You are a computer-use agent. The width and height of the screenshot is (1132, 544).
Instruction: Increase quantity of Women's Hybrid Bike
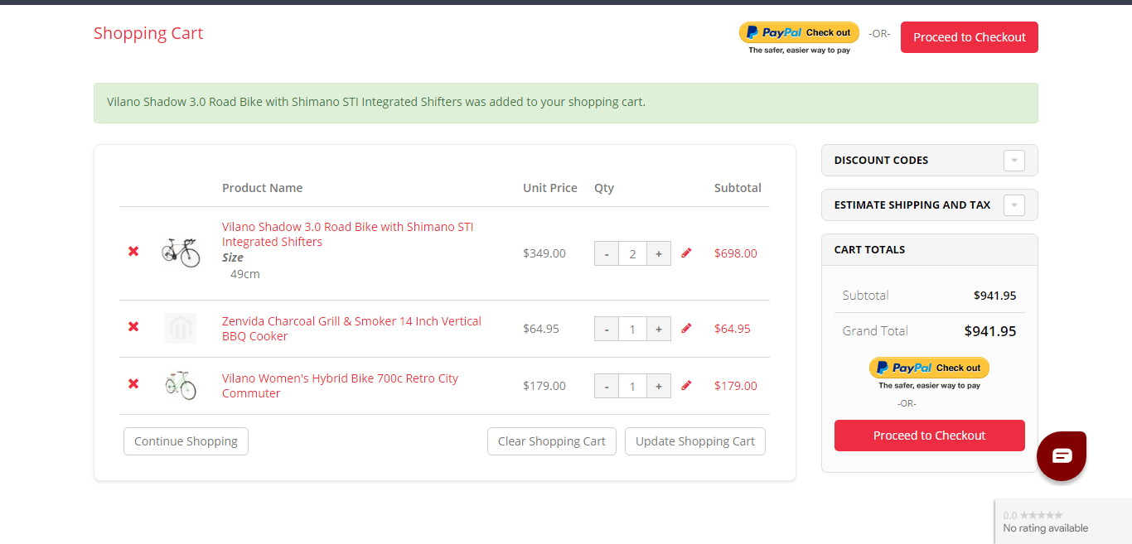pos(658,386)
